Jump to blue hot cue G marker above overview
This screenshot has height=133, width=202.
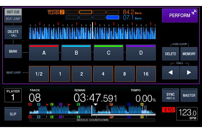tap(129, 104)
